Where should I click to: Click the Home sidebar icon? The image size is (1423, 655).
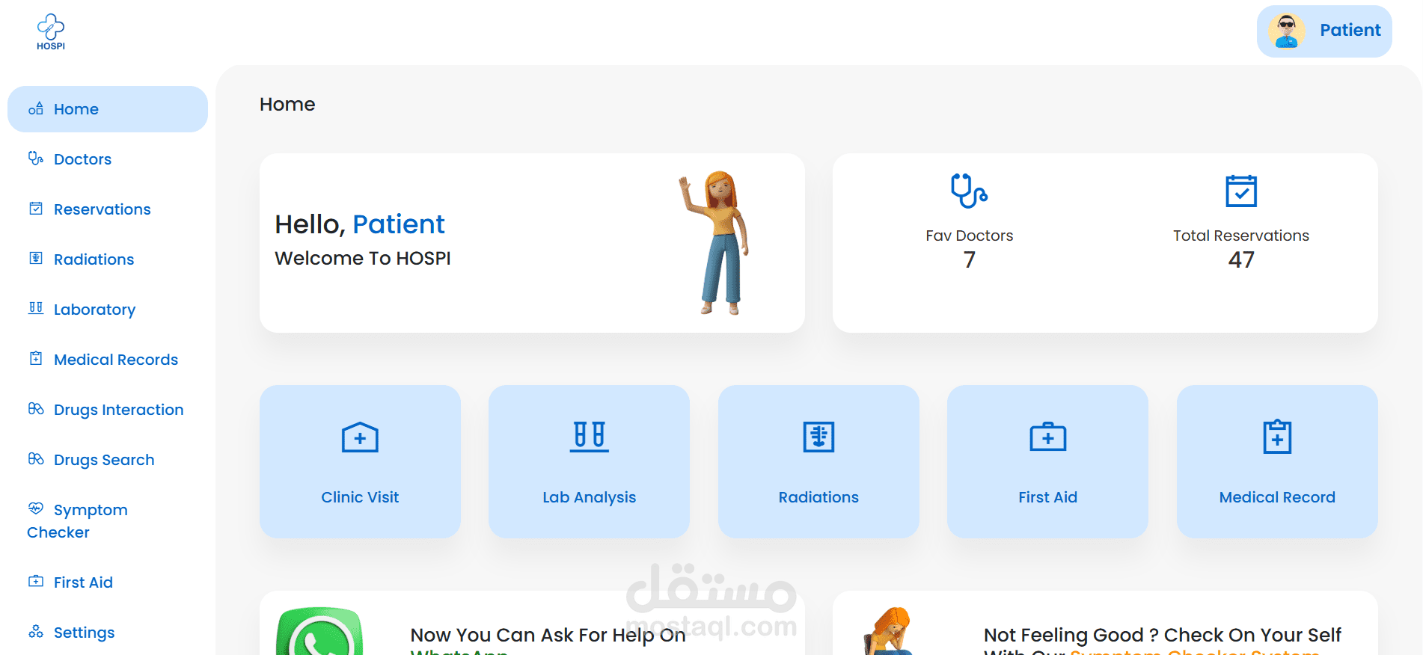pos(36,108)
